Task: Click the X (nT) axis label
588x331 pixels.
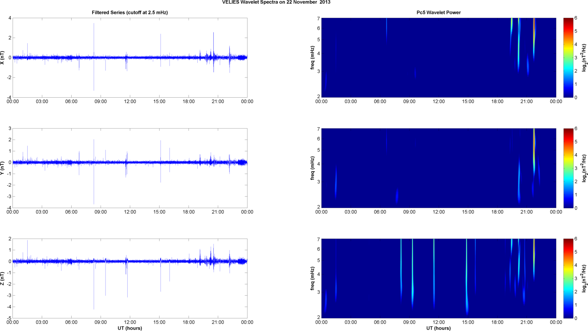Action: pyautogui.click(x=3, y=58)
